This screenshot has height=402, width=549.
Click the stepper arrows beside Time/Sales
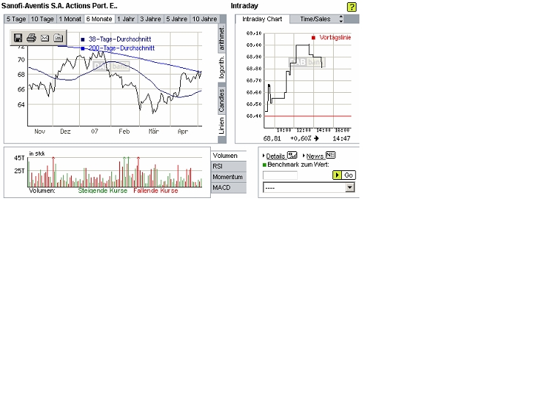pyautogui.click(x=341, y=19)
